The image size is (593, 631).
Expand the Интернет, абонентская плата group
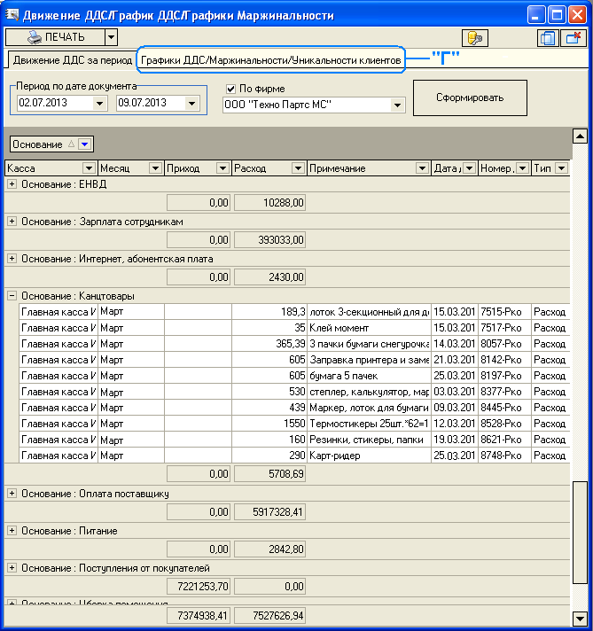pos(12,259)
